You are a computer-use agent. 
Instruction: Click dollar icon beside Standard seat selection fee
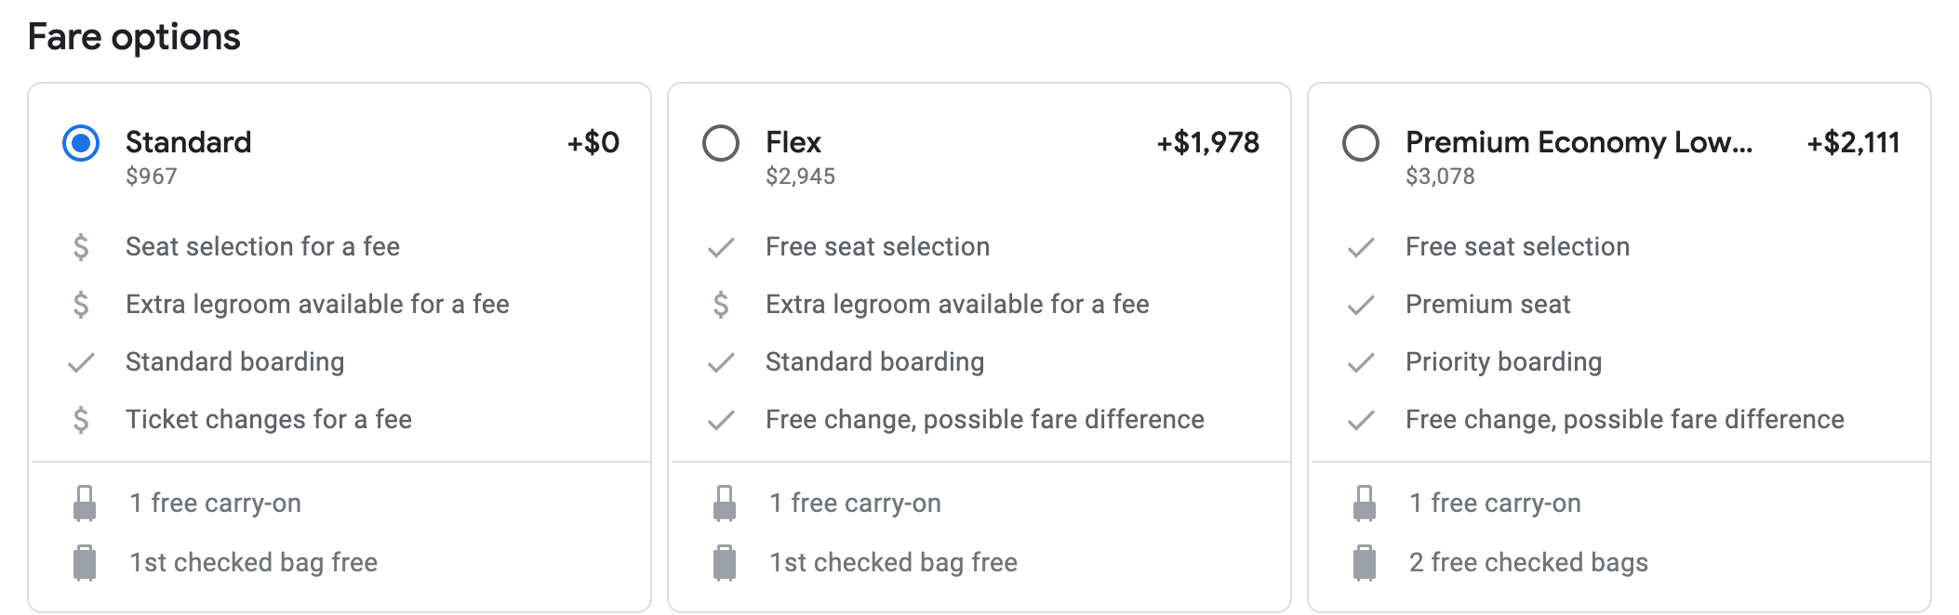point(81,247)
